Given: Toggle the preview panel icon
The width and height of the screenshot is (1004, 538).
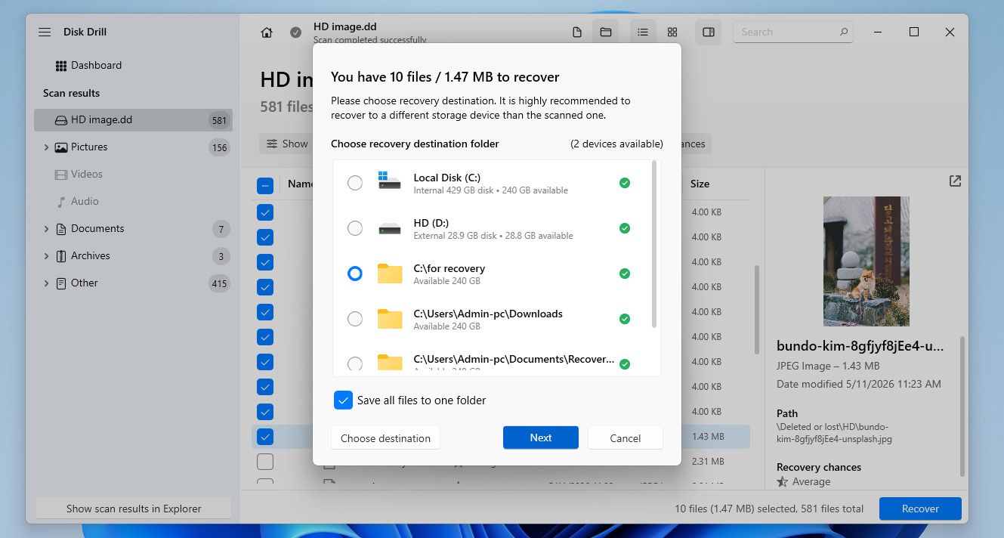Looking at the screenshot, I should click(709, 32).
